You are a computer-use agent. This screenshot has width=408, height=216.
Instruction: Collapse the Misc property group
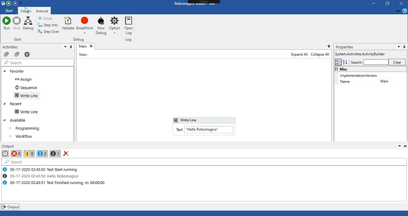tap(337, 69)
